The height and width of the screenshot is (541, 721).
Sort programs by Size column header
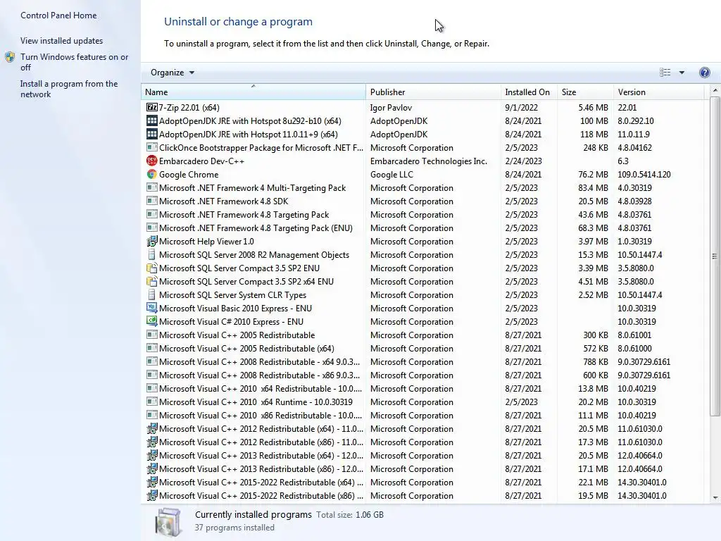585,92
